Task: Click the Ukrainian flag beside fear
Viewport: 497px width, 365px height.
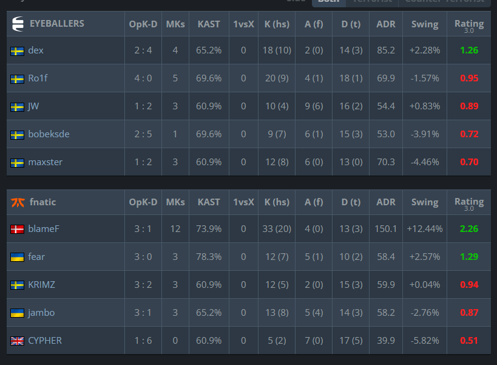Action: [x=17, y=257]
